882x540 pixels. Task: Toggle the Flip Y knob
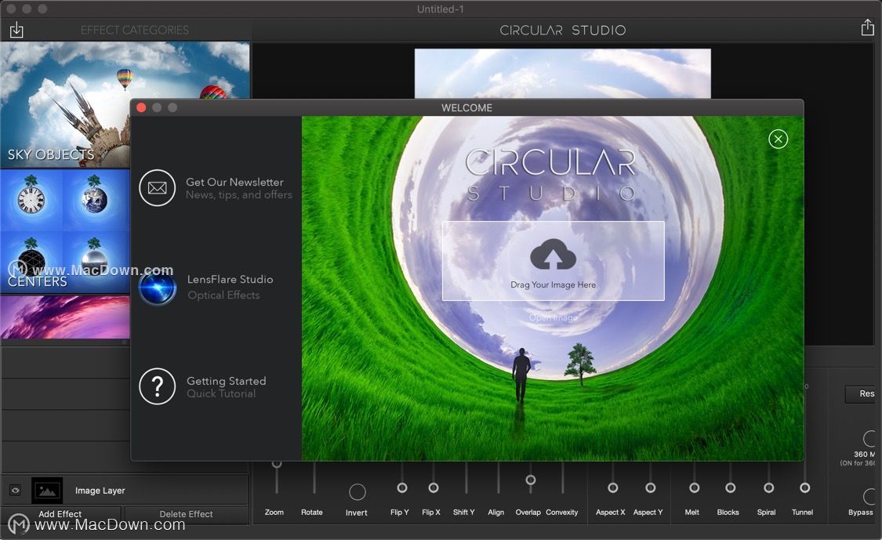point(401,487)
